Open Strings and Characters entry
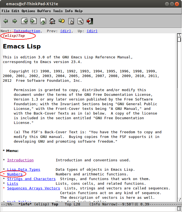 [31, 179]
